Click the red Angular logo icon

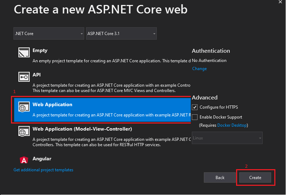(x=24, y=160)
